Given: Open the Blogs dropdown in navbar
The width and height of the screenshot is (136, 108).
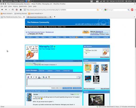Looking at the screenshot, I should pyautogui.click(x=58, y=37).
